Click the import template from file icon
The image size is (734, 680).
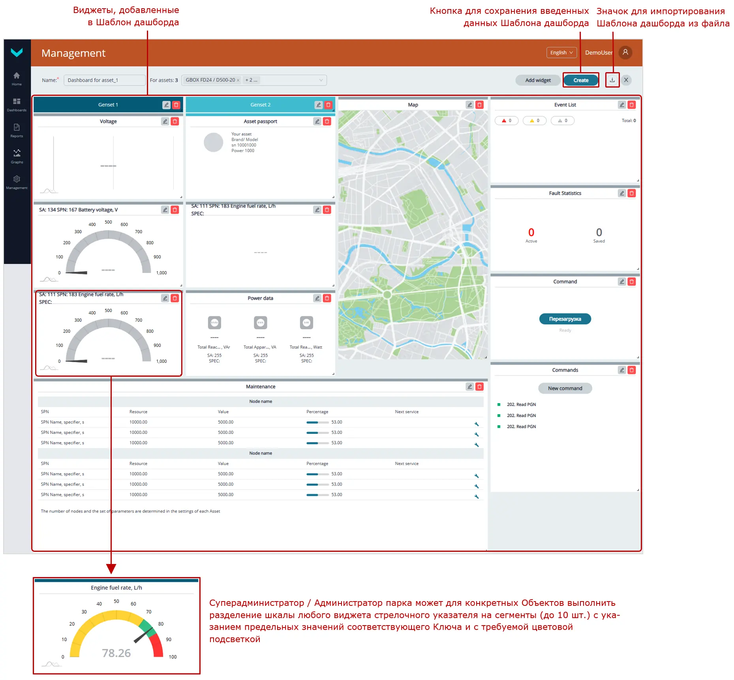tap(612, 80)
